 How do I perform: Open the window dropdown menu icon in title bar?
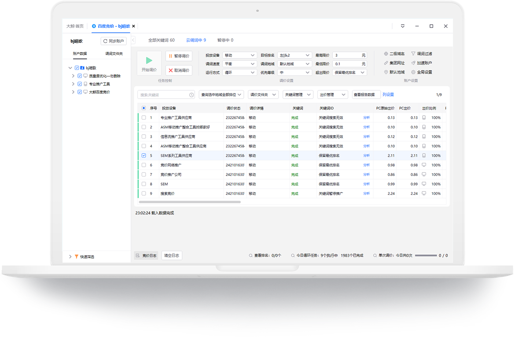402,26
